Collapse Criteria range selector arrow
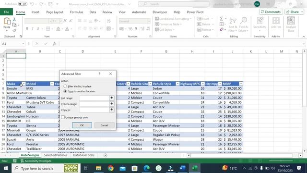 click(x=112, y=104)
